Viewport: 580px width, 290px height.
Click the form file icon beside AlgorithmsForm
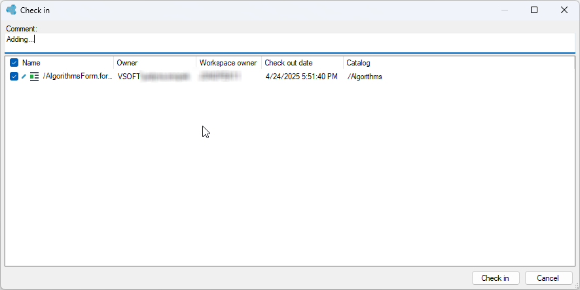tap(35, 77)
